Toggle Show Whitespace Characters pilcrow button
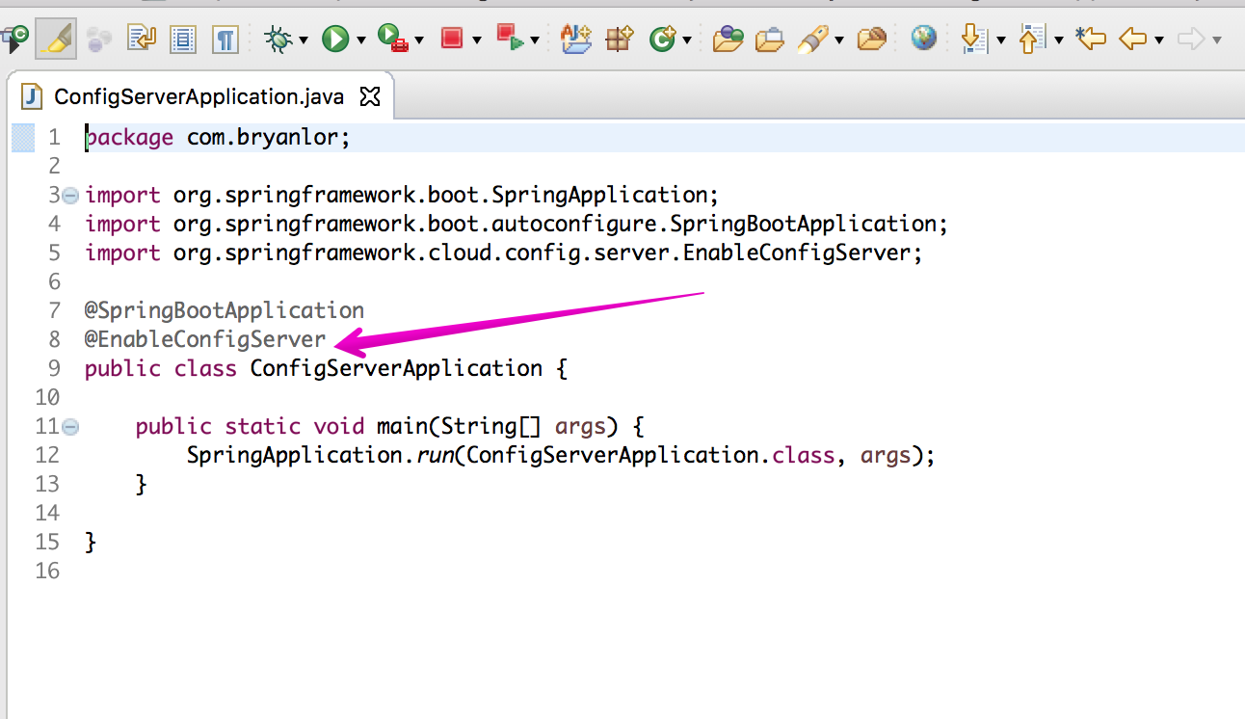The image size is (1245, 719). point(225,39)
